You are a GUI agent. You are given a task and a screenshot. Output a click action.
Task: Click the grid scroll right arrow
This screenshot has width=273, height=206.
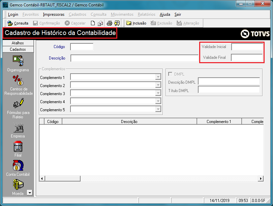(x=261, y=178)
